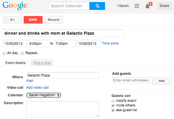Image resolution: width=174 pixels, height=119 pixels.
Task: Uncheck the invite others option
Action: (113, 106)
